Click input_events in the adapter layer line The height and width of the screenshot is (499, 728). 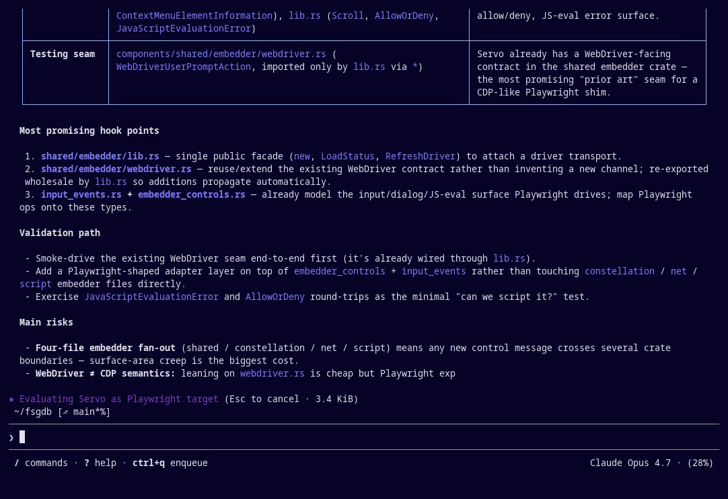(434, 271)
